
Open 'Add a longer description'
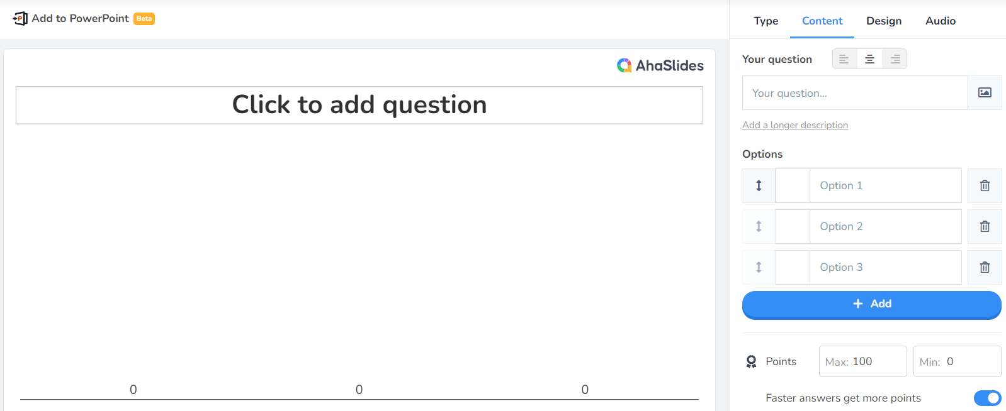click(x=794, y=124)
